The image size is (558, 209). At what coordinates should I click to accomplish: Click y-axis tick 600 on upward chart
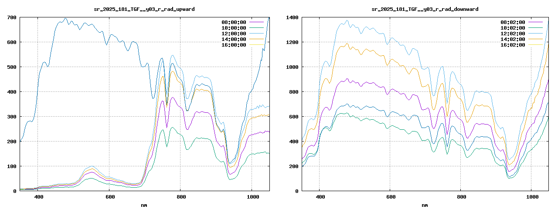[12, 42]
